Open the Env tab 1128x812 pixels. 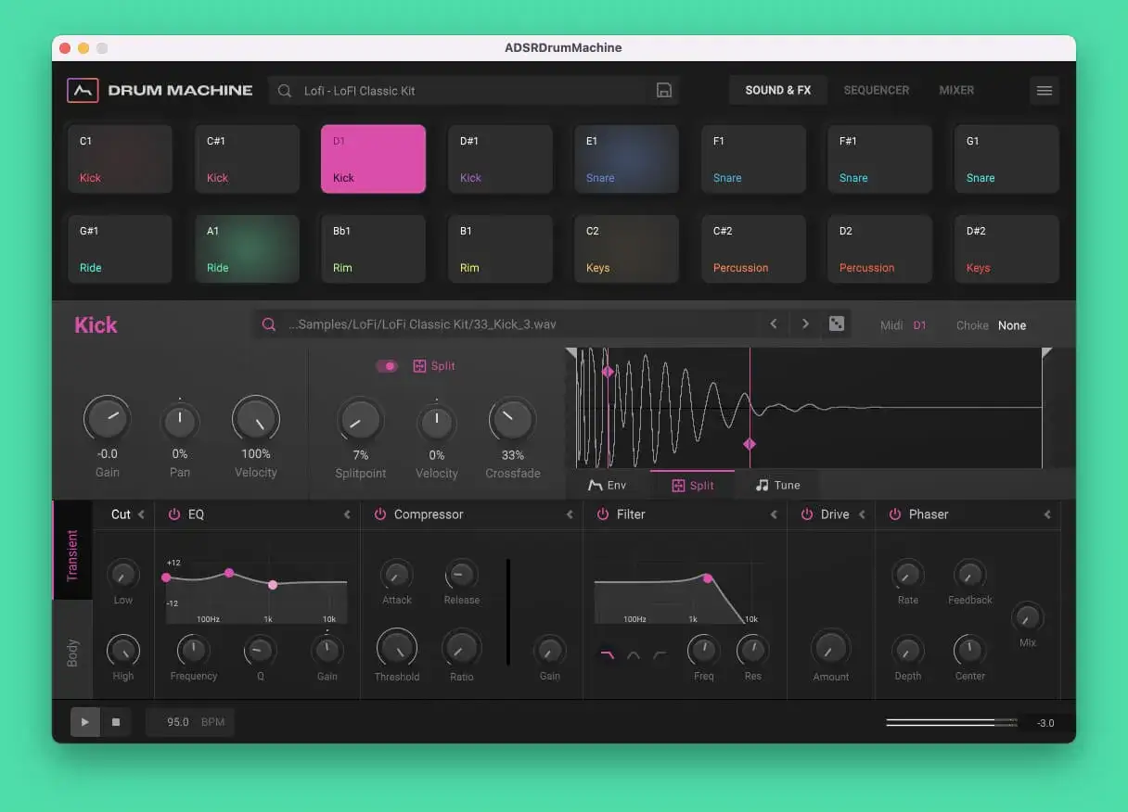click(x=608, y=485)
